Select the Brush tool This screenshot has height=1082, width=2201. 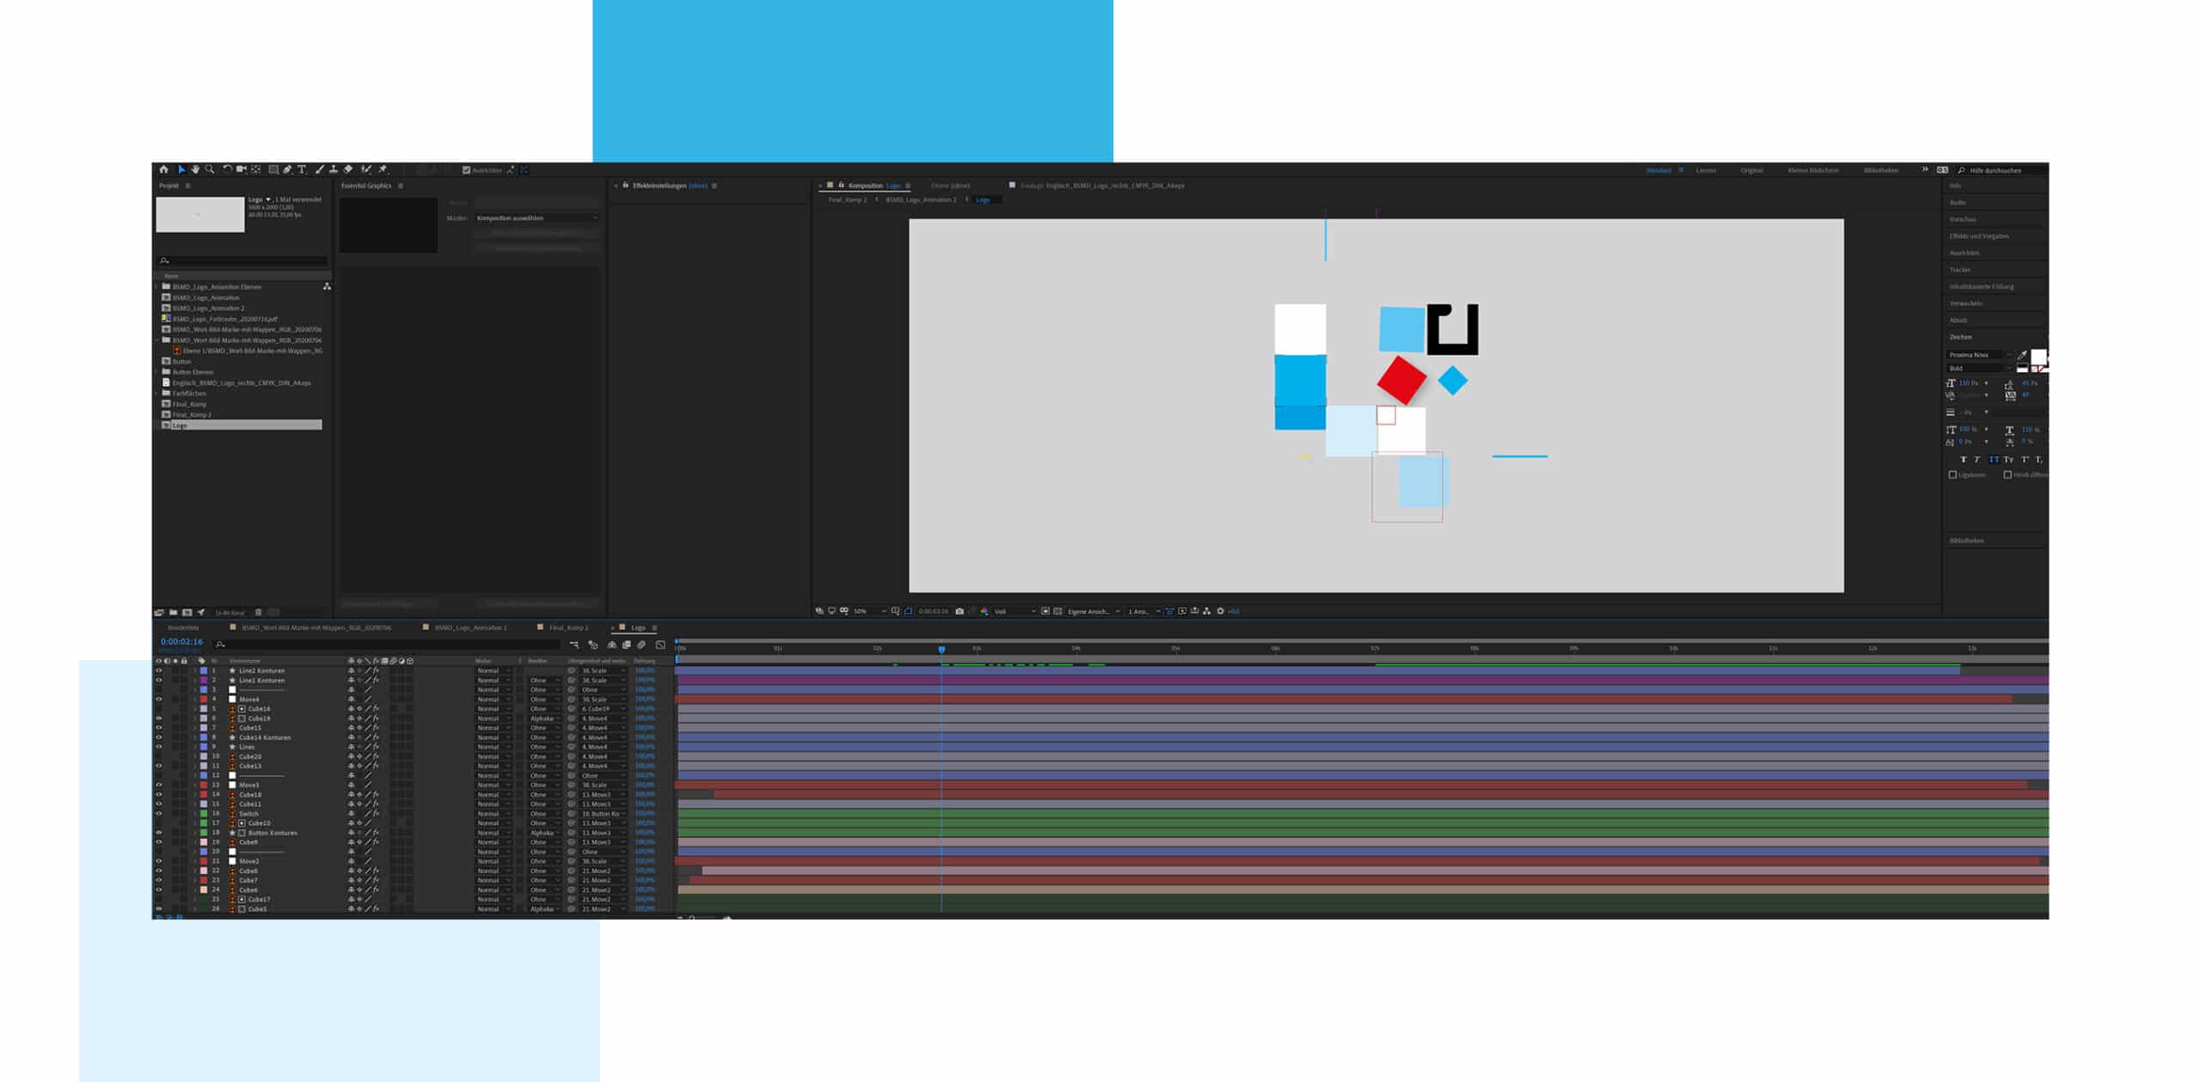point(319,169)
